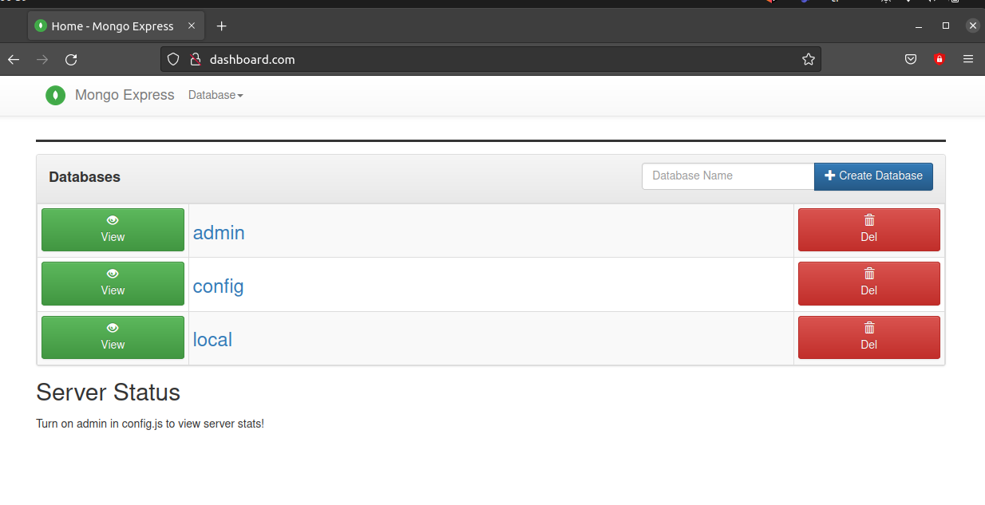
Task: Switch to the Home - Mongo Express tab
Action: coord(112,26)
